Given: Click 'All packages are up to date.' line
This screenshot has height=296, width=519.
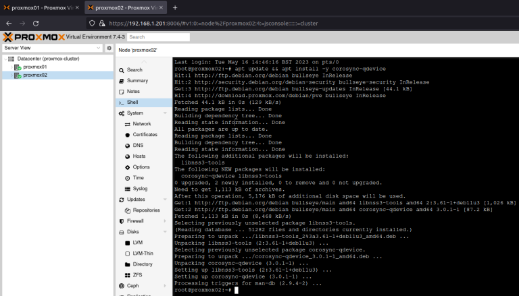Looking at the screenshot, I should click(221, 129).
